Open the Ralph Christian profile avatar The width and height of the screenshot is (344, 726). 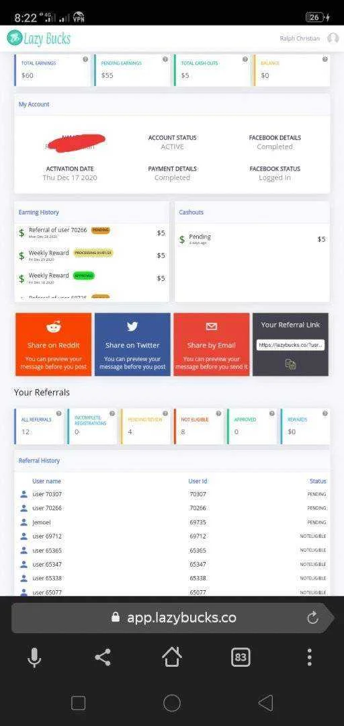(333, 38)
